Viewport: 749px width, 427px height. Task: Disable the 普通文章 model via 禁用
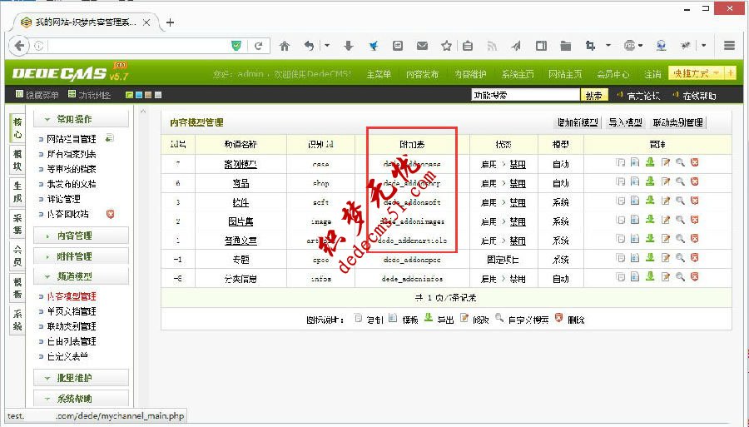click(x=518, y=241)
